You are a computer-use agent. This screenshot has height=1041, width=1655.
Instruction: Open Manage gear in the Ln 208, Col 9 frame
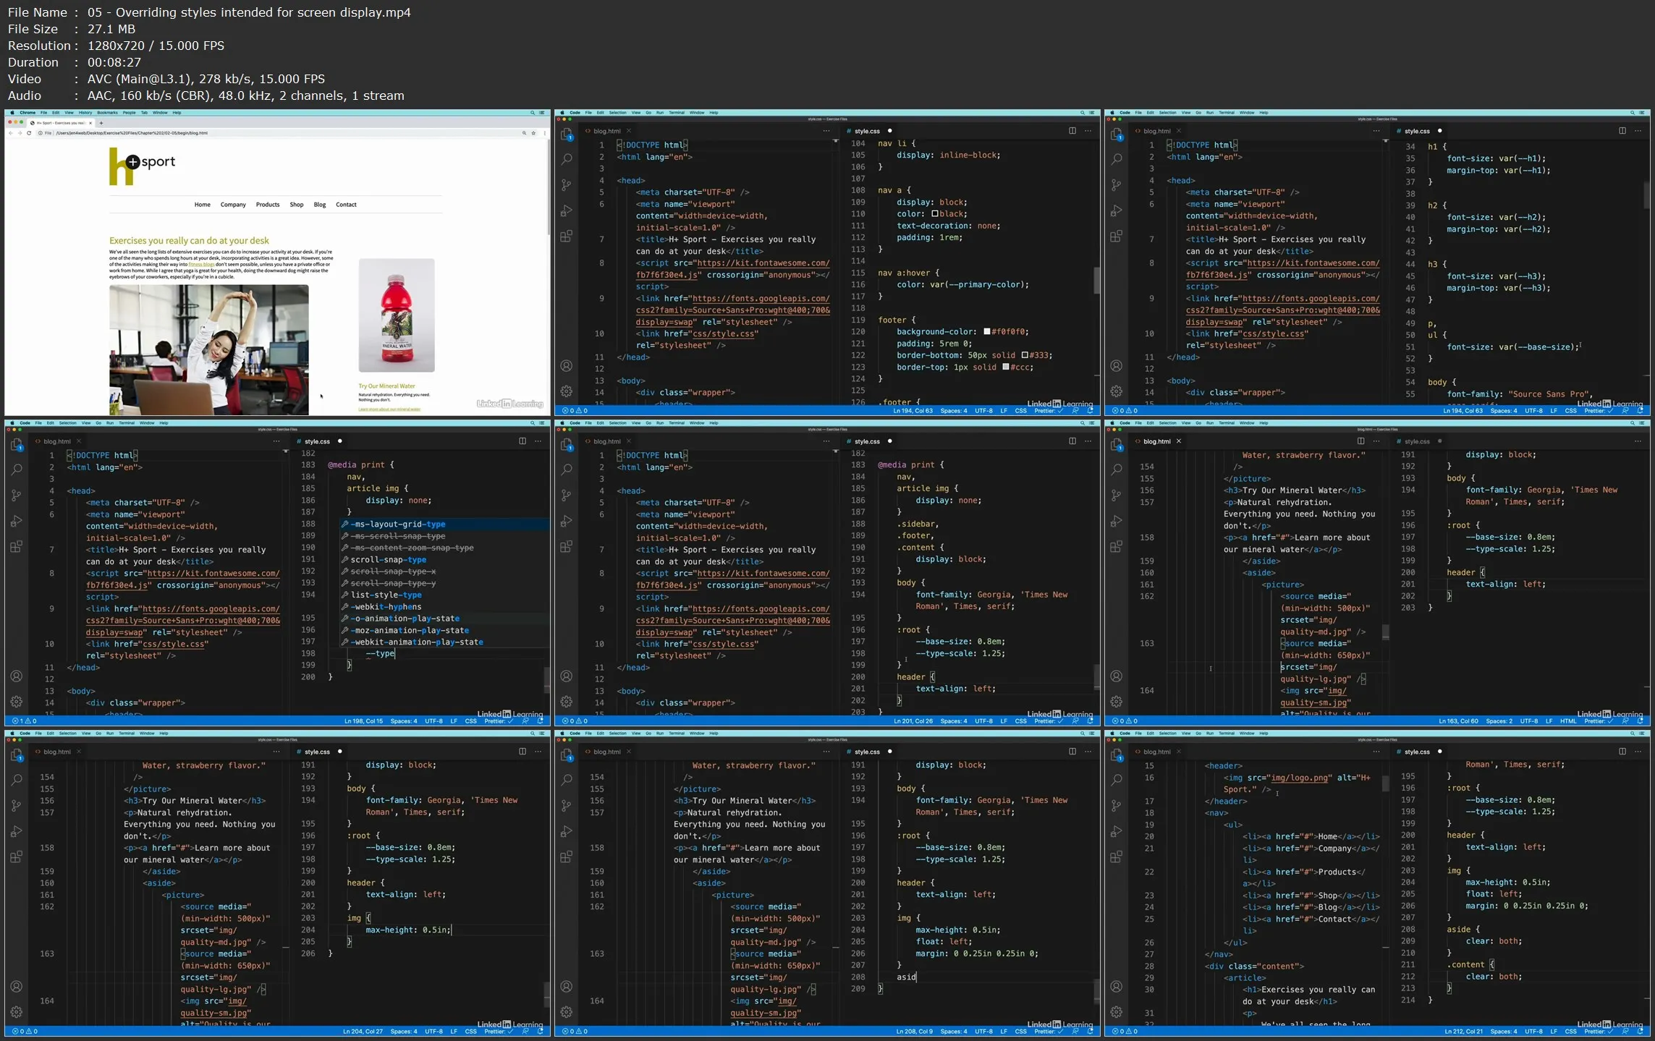coord(567,1012)
